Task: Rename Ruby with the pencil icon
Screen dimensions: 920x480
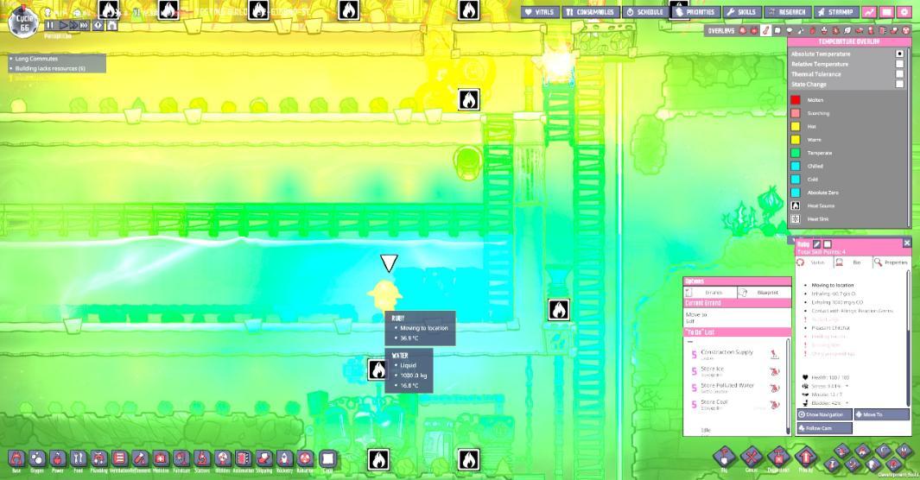Action: click(x=816, y=243)
